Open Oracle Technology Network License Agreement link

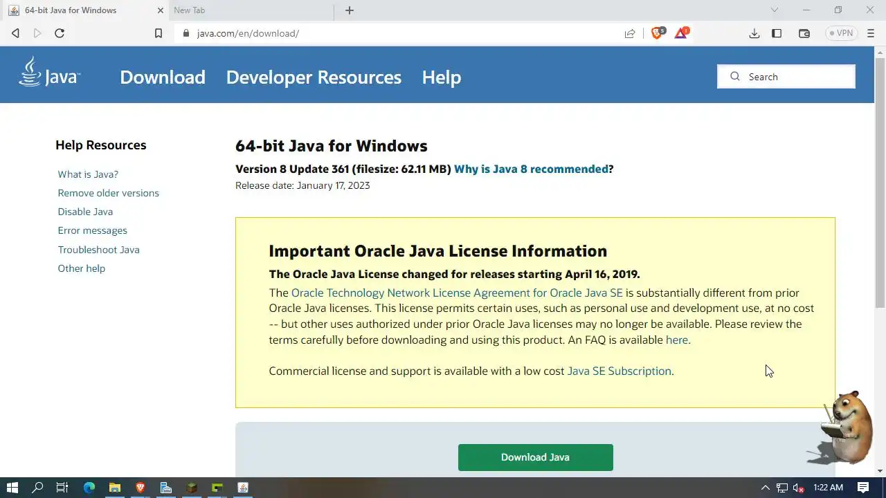(x=457, y=293)
